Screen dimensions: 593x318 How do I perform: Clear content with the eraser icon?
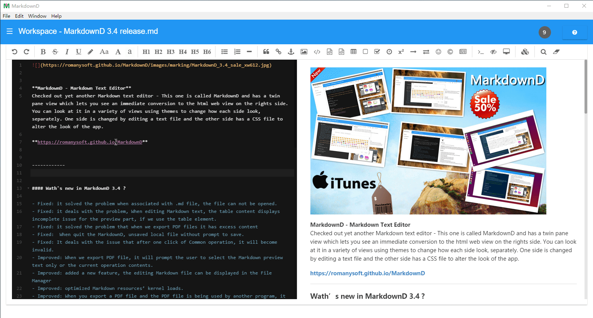point(556,52)
